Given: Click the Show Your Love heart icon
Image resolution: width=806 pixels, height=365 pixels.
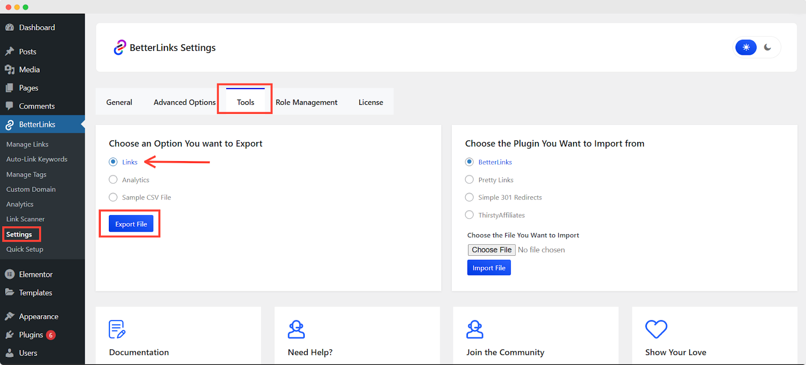Looking at the screenshot, I should [x=656, y=329].
